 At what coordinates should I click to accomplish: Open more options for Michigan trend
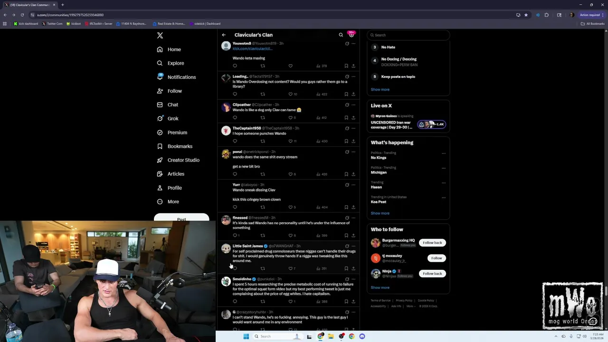tap(444, 168)
